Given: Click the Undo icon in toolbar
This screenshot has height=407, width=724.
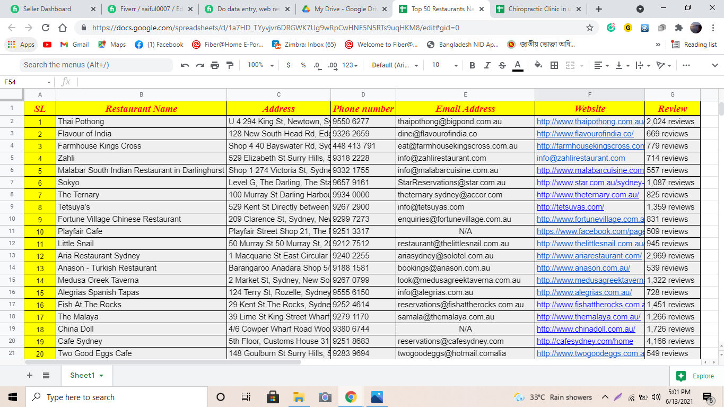Looking at the screenshot, I should (185, 65).
